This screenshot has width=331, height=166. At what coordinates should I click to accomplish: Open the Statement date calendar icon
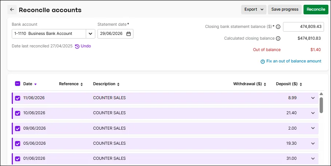click(x=128, y=34)
